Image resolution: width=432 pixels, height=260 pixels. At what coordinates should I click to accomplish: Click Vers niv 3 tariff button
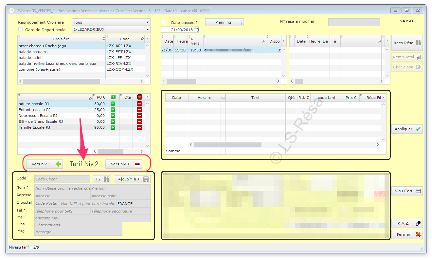pos(44,164)
